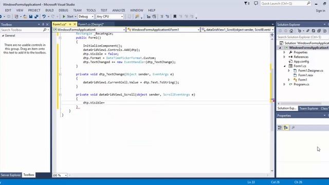The height and width of the screenshot is (185, 329).
Task: Expand the References node
Action: click(x=284, y=57)
